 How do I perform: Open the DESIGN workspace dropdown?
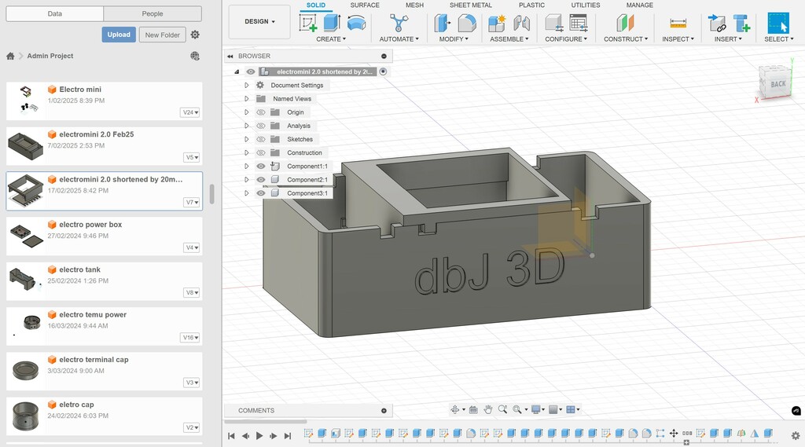pos(259,22)
